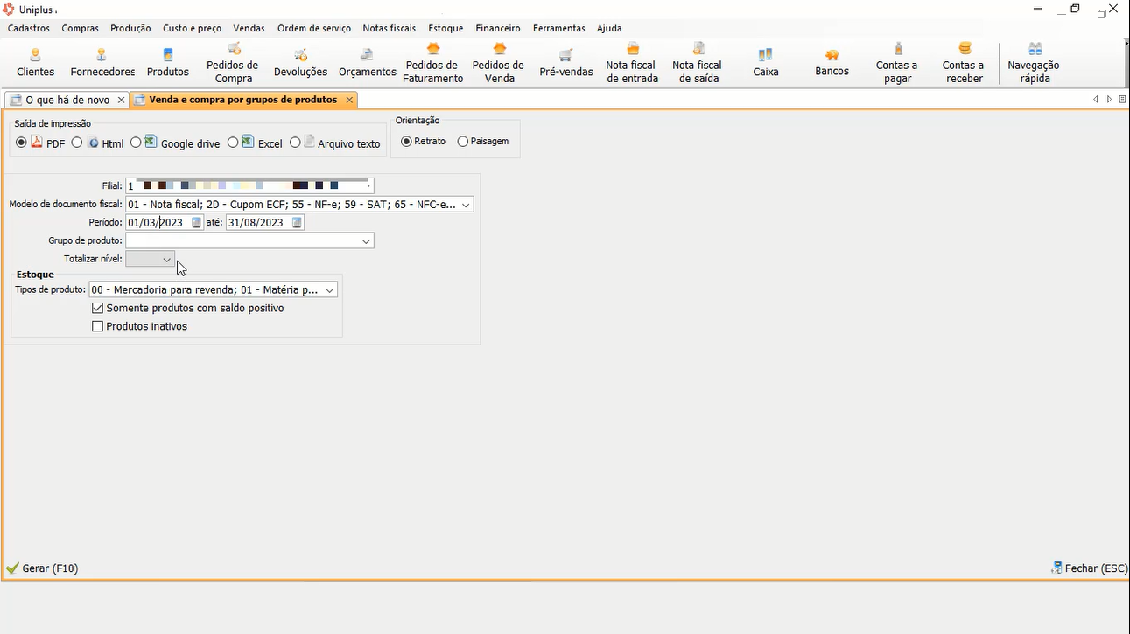
Task: Toggle 'Somente produtos com saldo positivo' checkbox
Action: [x=98, y=309]
